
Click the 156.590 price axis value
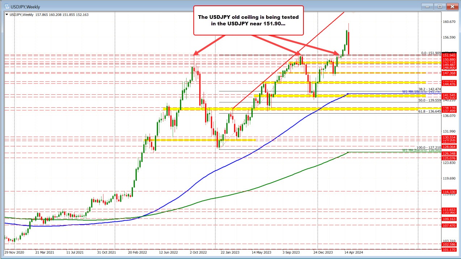(449, 37)
